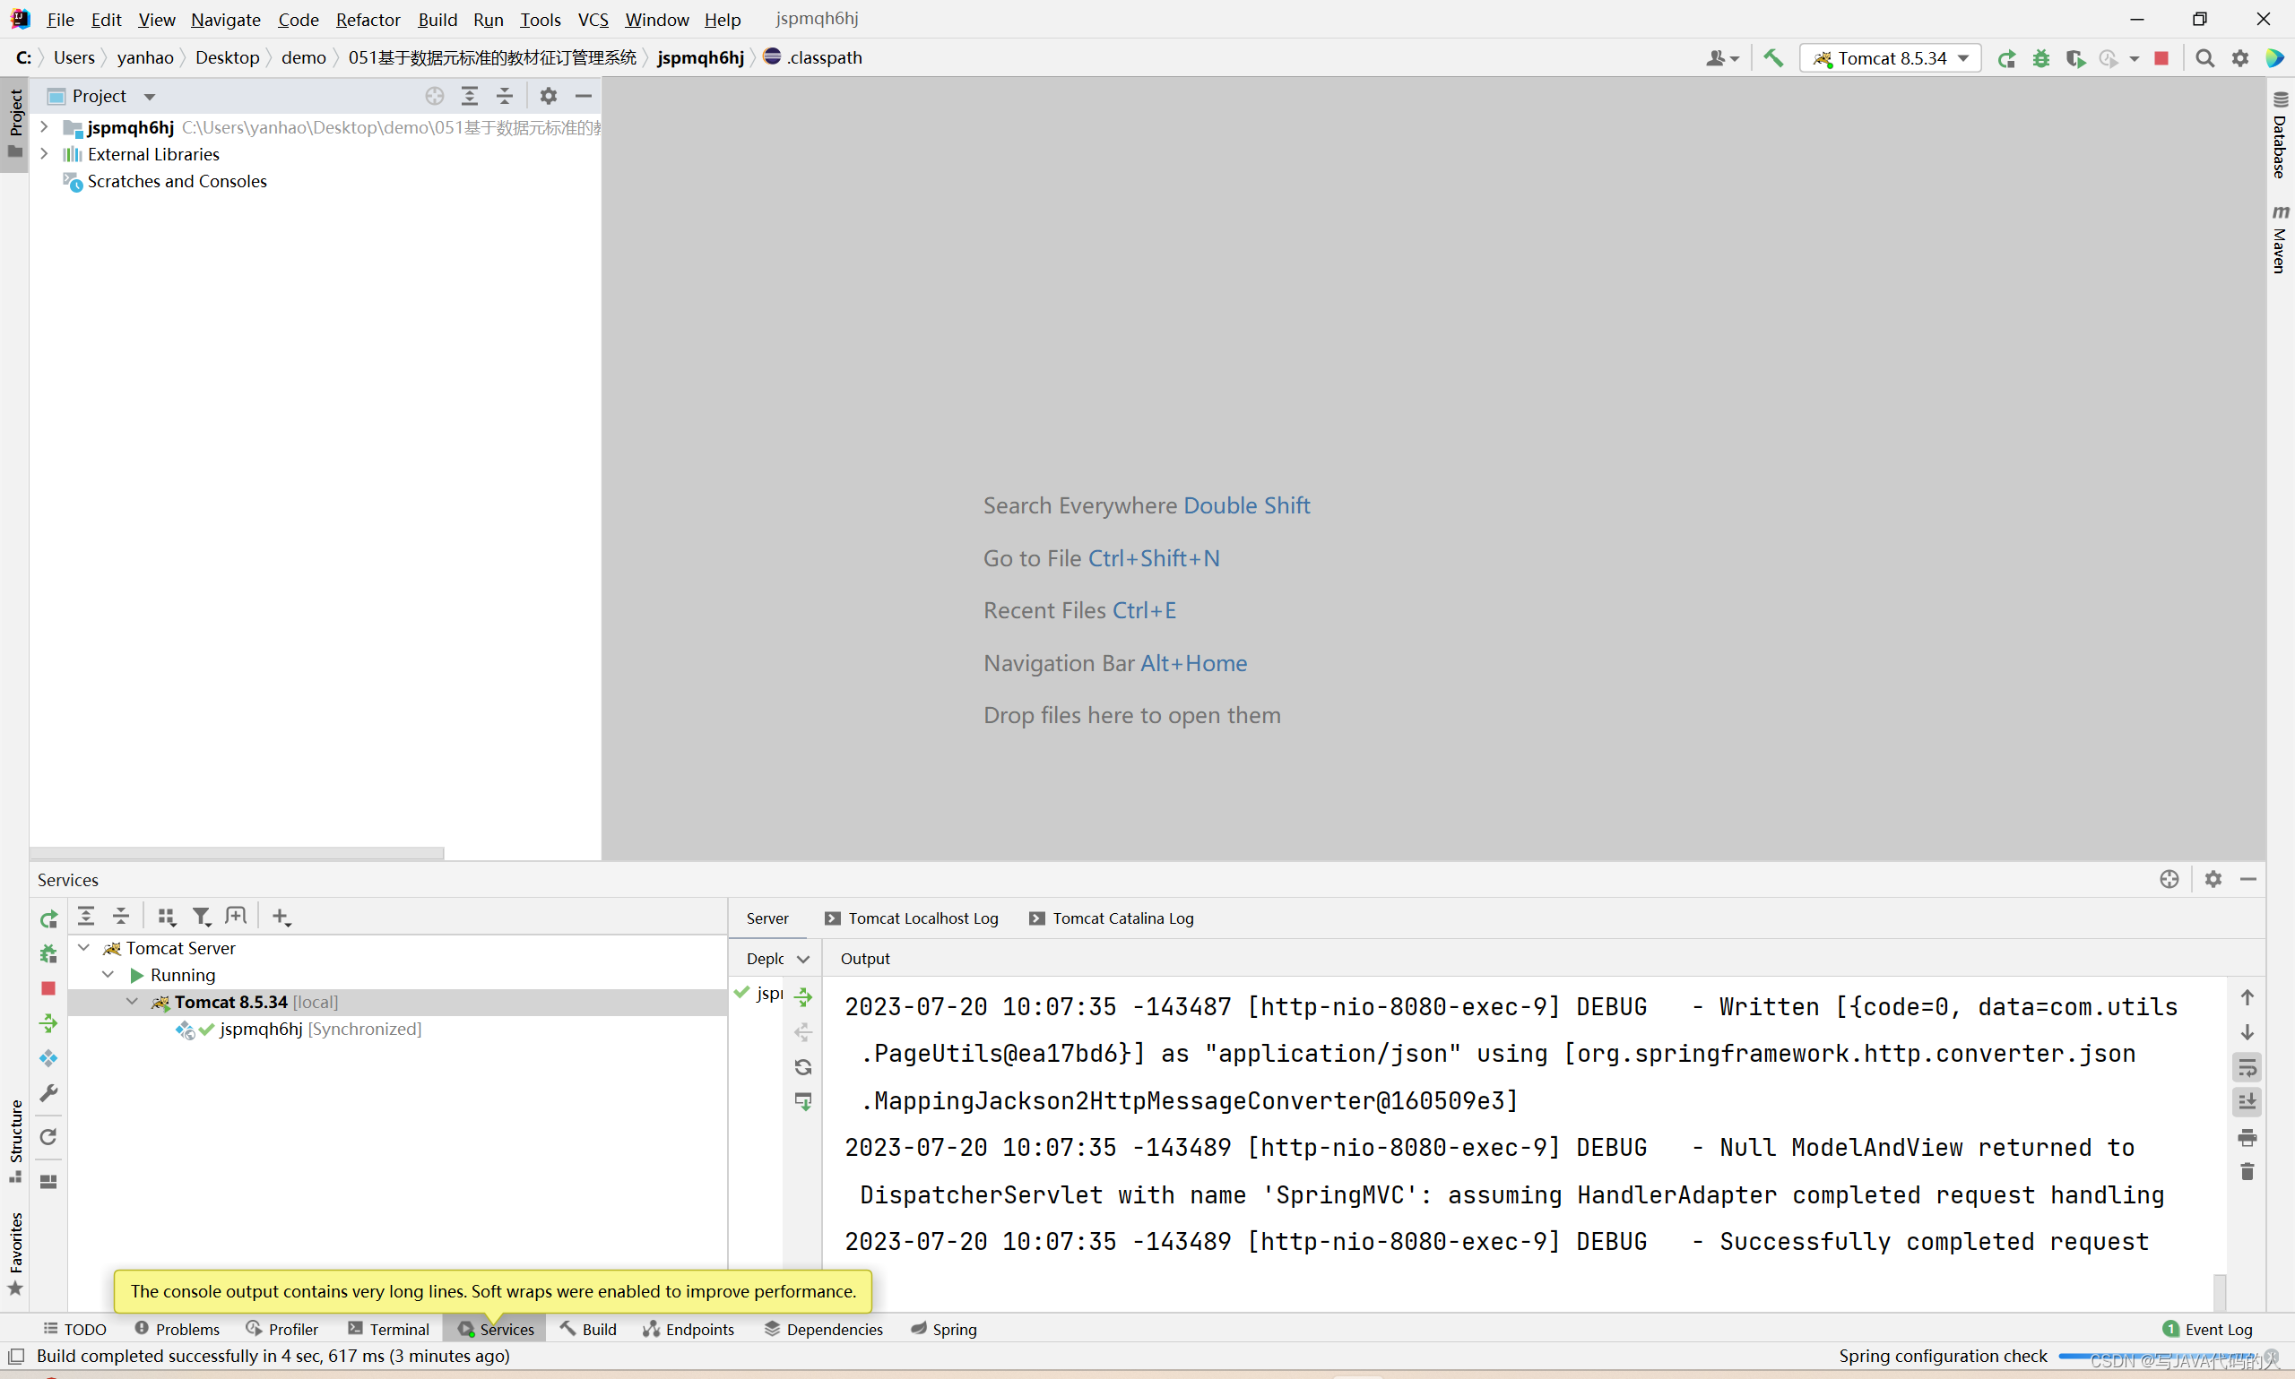This screenshot has width=2295, height=1379.
Task: Click the print console output icon
Action: pos(2247,1137)
